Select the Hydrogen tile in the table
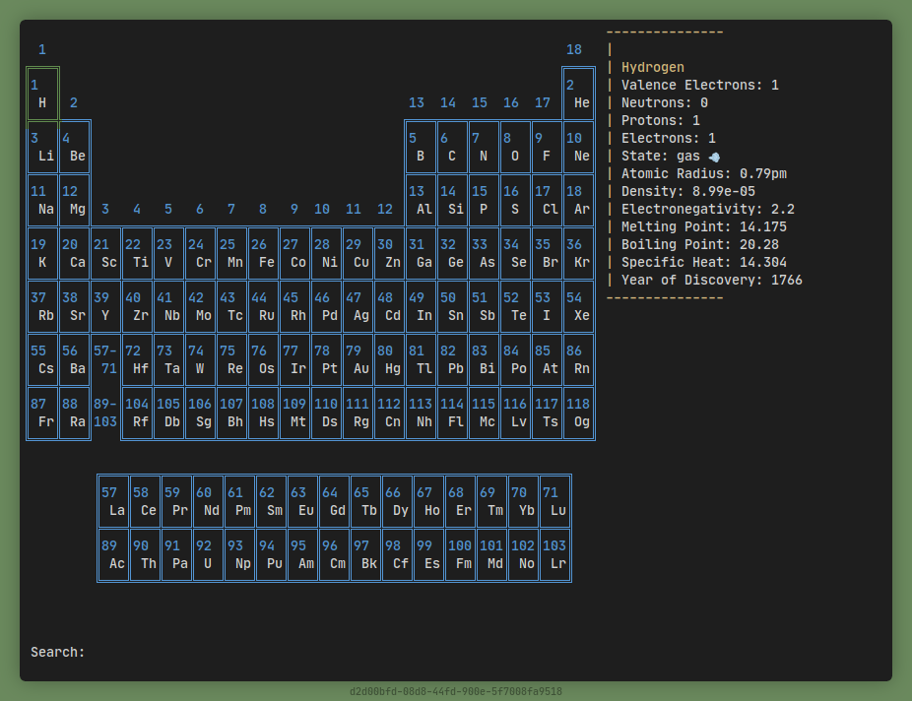 (x=42, y=94)
